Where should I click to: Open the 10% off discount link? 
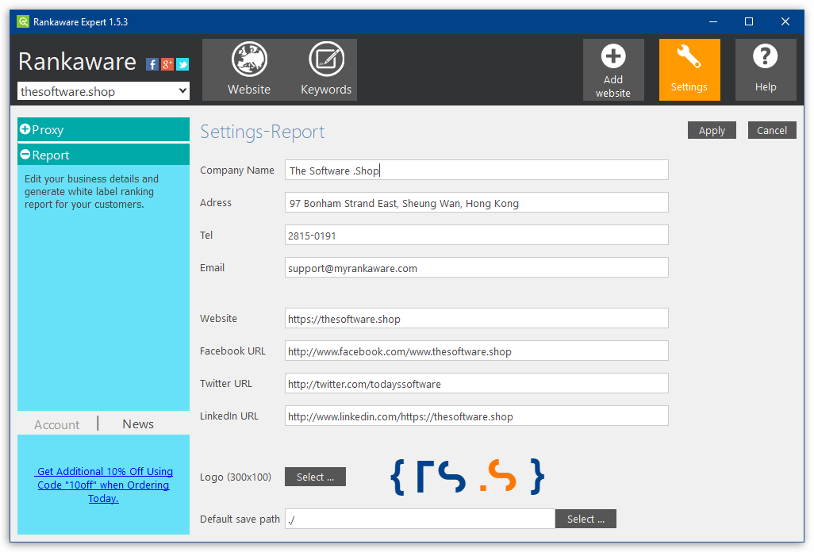click(x=104, y=485)
